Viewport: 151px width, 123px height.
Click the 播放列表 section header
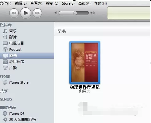tap(8, 107)
